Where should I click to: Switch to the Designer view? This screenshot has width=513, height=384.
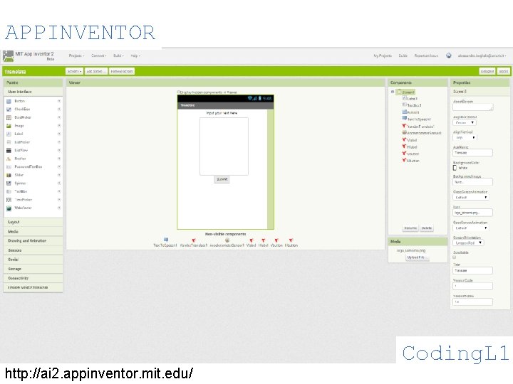[x=487, y=71]
